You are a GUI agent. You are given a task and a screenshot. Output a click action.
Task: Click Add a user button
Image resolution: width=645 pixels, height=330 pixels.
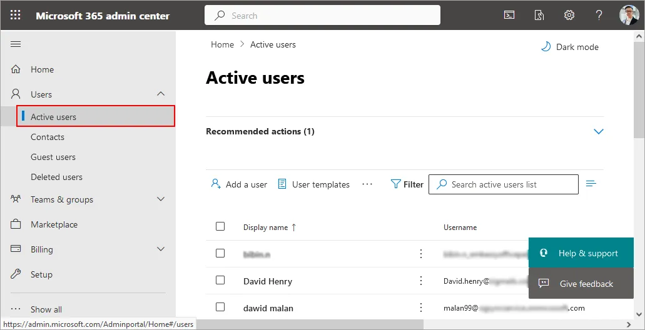[x=239, y=184]
